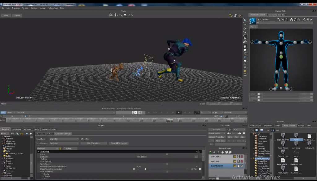This screenshot has height=181, width=317.
Task: Add a new animation layer
Action: tap(210, 152)
